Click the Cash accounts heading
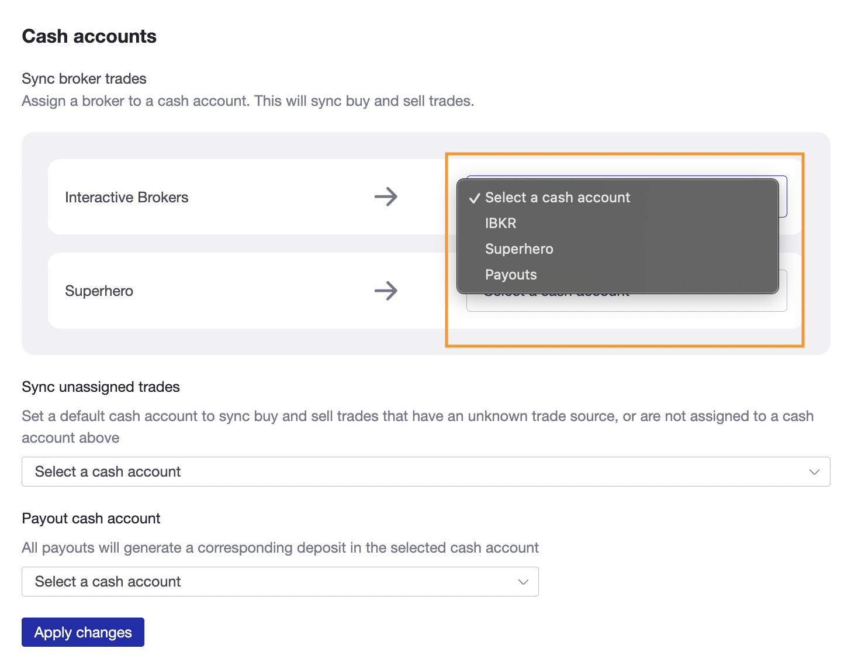Image resolution: width=858 pixels, height=669 pixels. (89, 36)
